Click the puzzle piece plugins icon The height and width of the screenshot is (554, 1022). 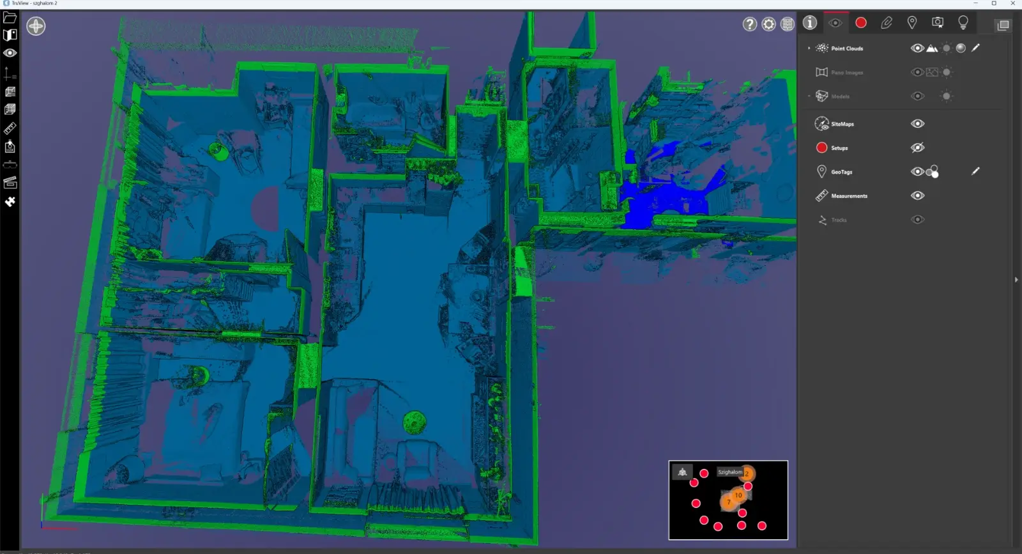[x=10, y=202]
